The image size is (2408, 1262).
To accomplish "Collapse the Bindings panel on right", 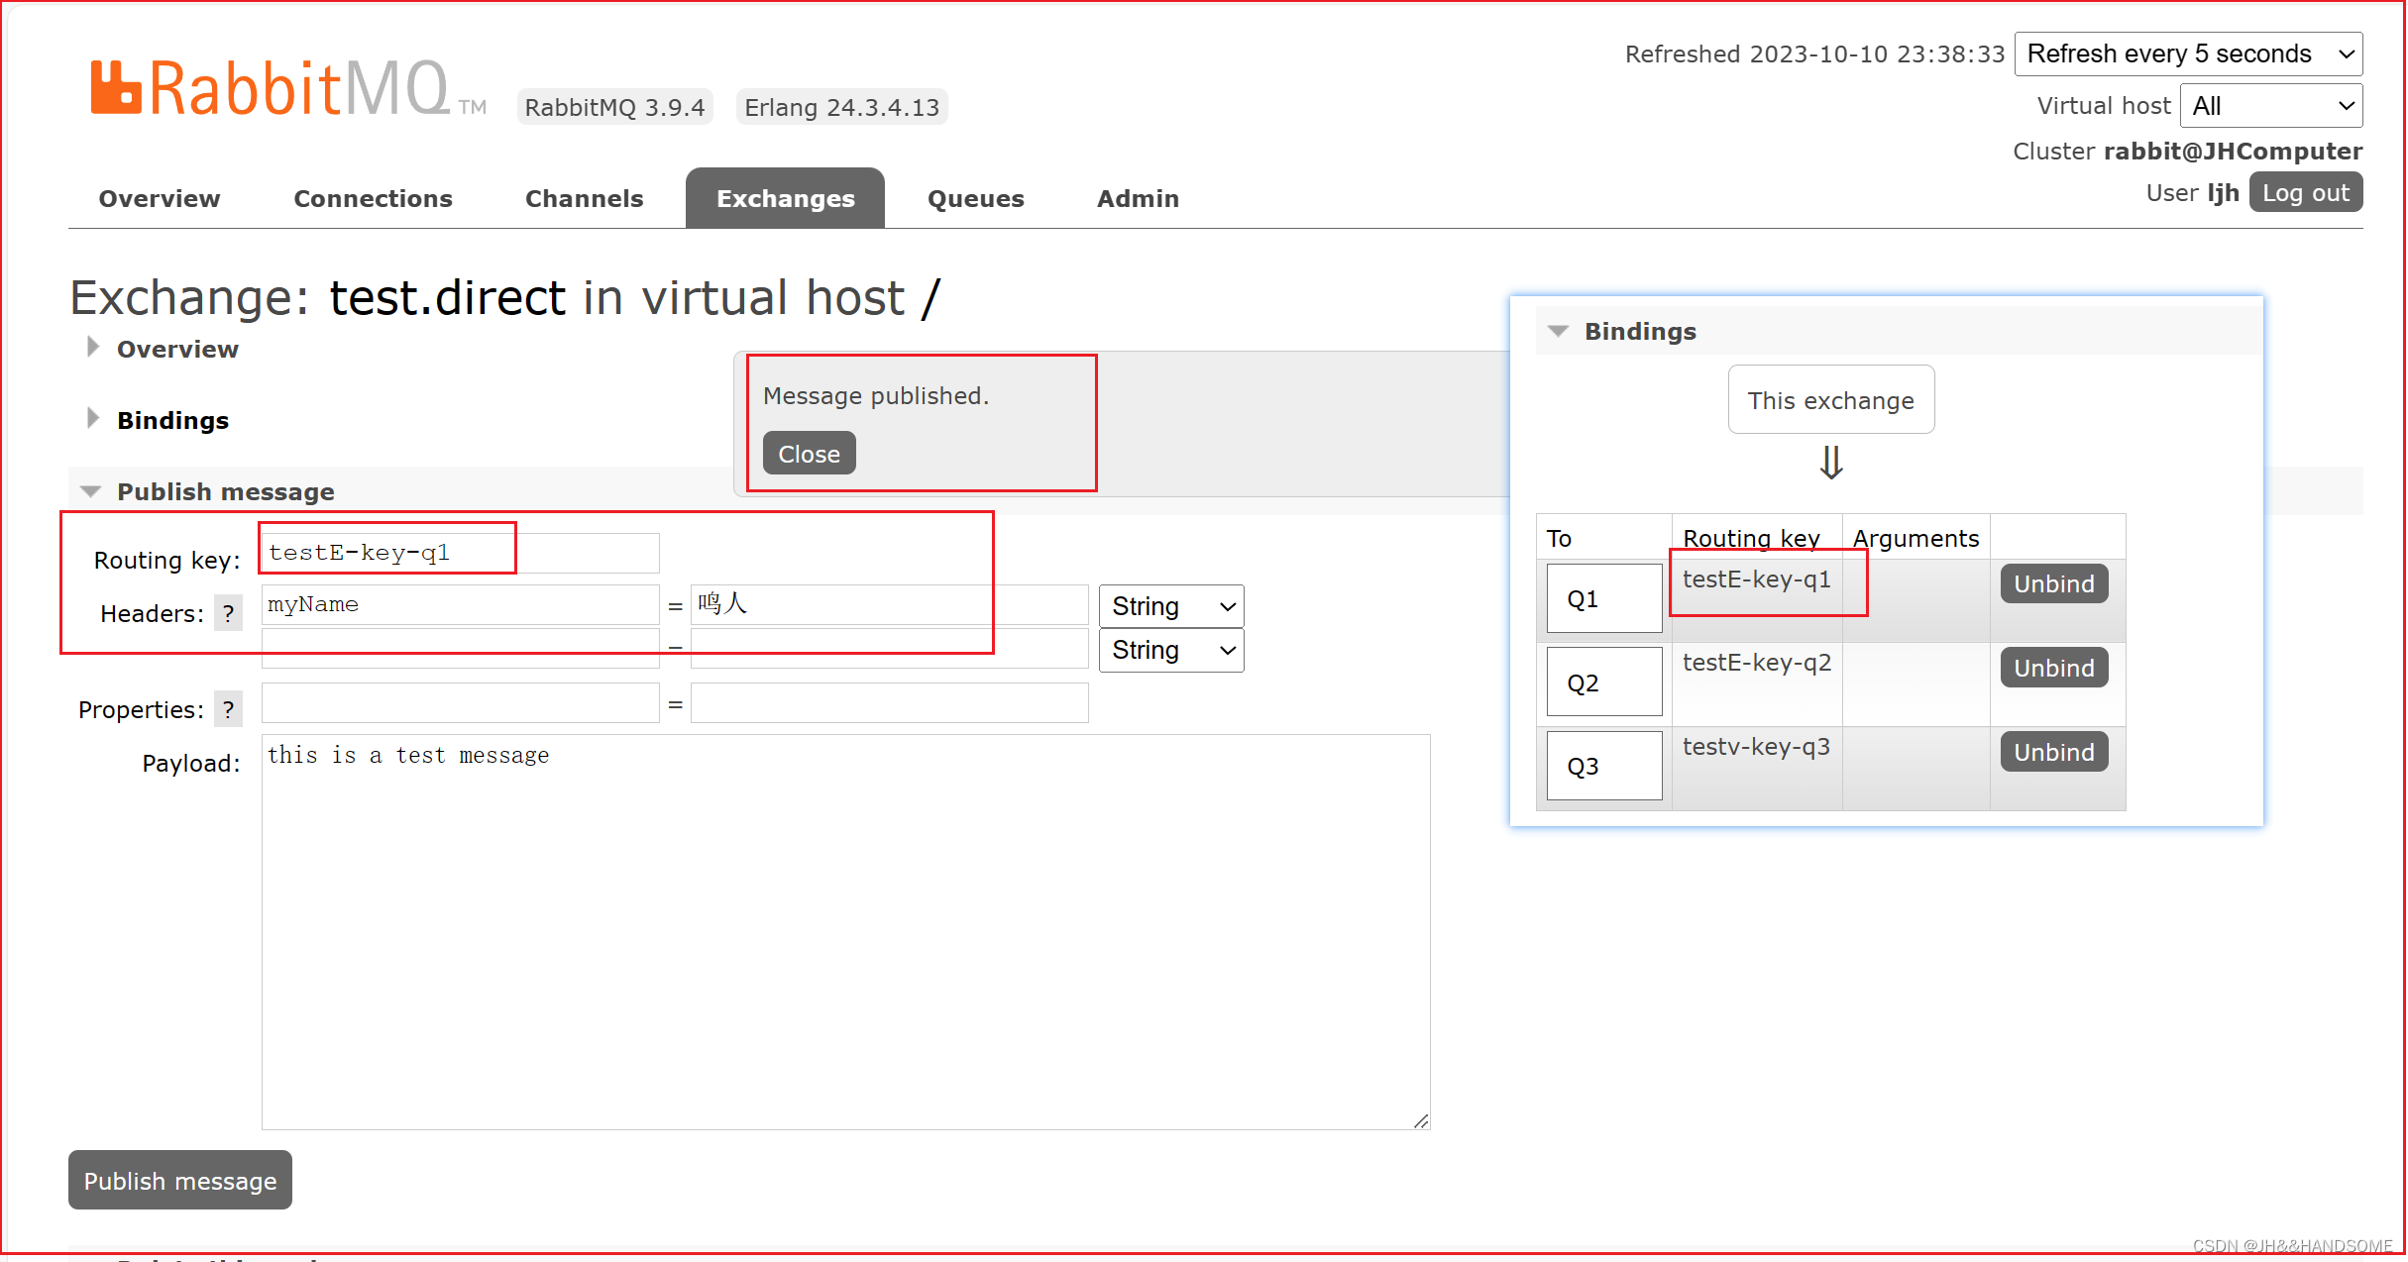I will 1558,331.
